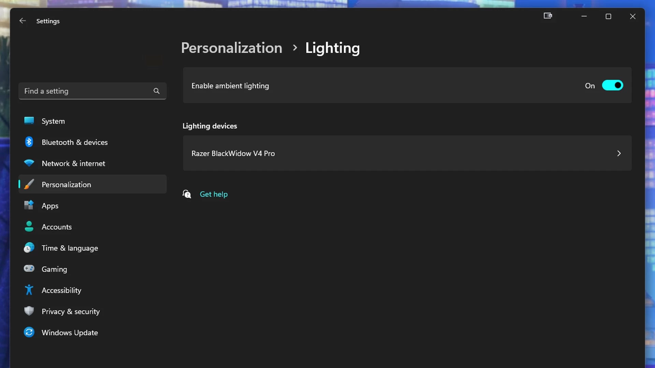Click the Apps squares icon
The width and height of the screenshot is (655, 368).
tap(29, 205)
